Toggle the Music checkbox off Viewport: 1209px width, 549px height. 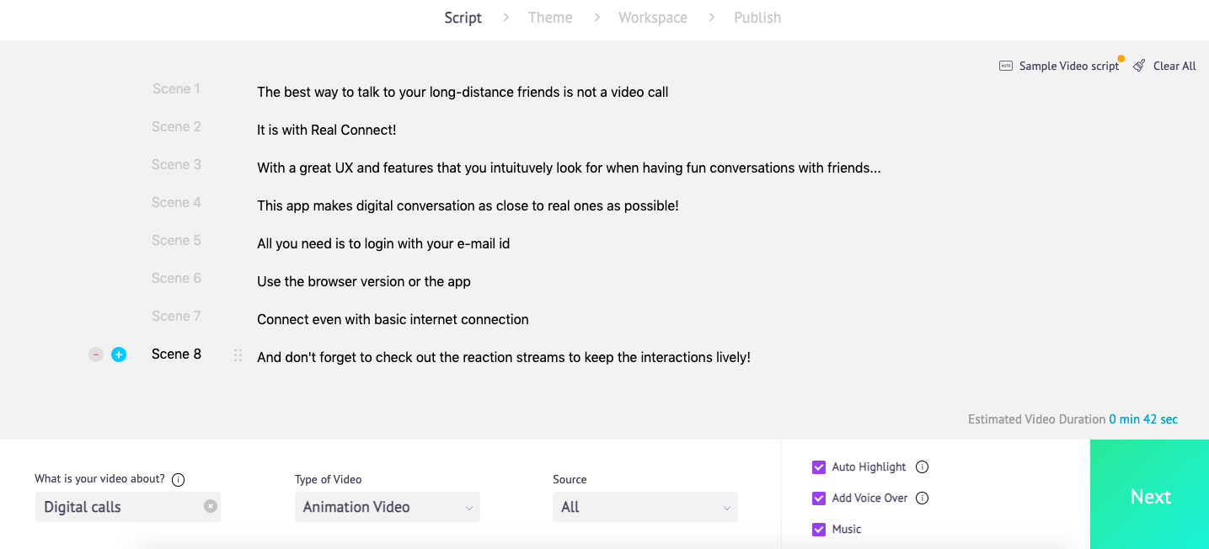coord(818,529)
